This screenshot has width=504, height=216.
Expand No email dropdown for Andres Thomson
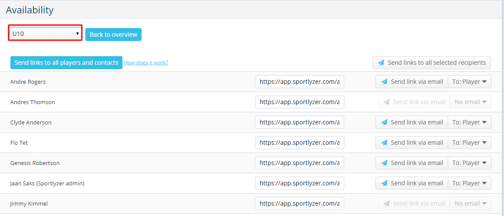tap(471, 102)
